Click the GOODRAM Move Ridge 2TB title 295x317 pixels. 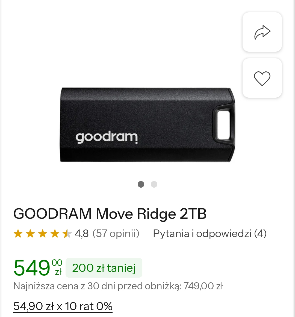pyautogui.click(x=110, y=214)
